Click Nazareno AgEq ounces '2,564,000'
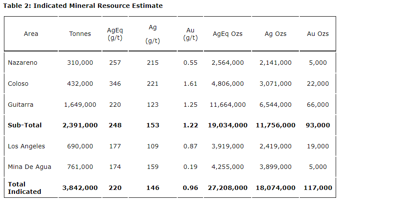The height and width of the screenshot is (200, 393). (x=228, y=63)
